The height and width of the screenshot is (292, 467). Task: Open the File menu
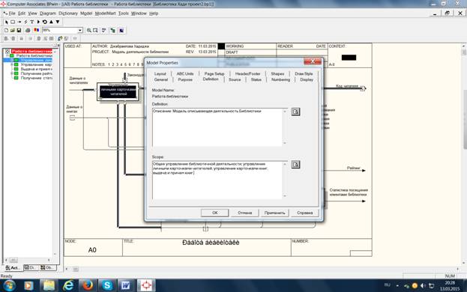click(12, 13)
